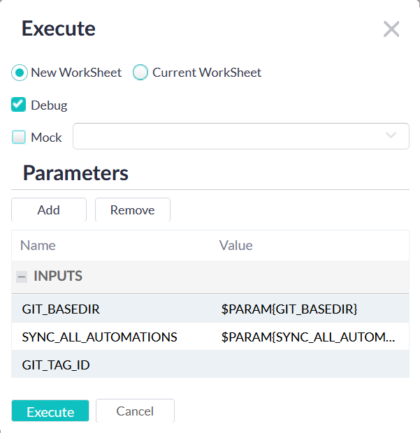
Task: Sort by the Name column header
Action: click(x=38, y=246)
